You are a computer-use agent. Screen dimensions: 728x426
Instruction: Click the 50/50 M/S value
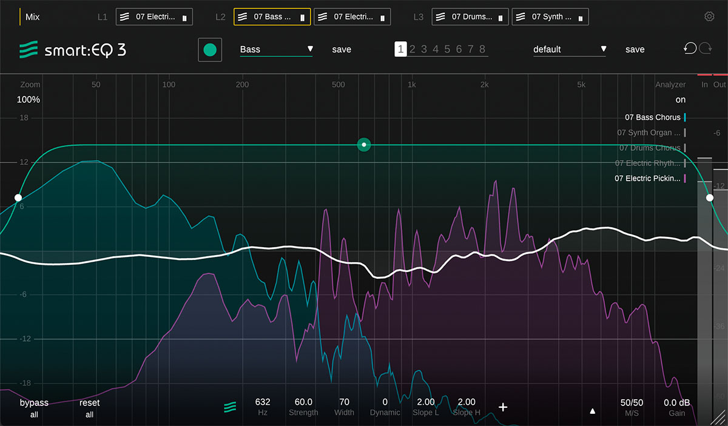[632, 402]
